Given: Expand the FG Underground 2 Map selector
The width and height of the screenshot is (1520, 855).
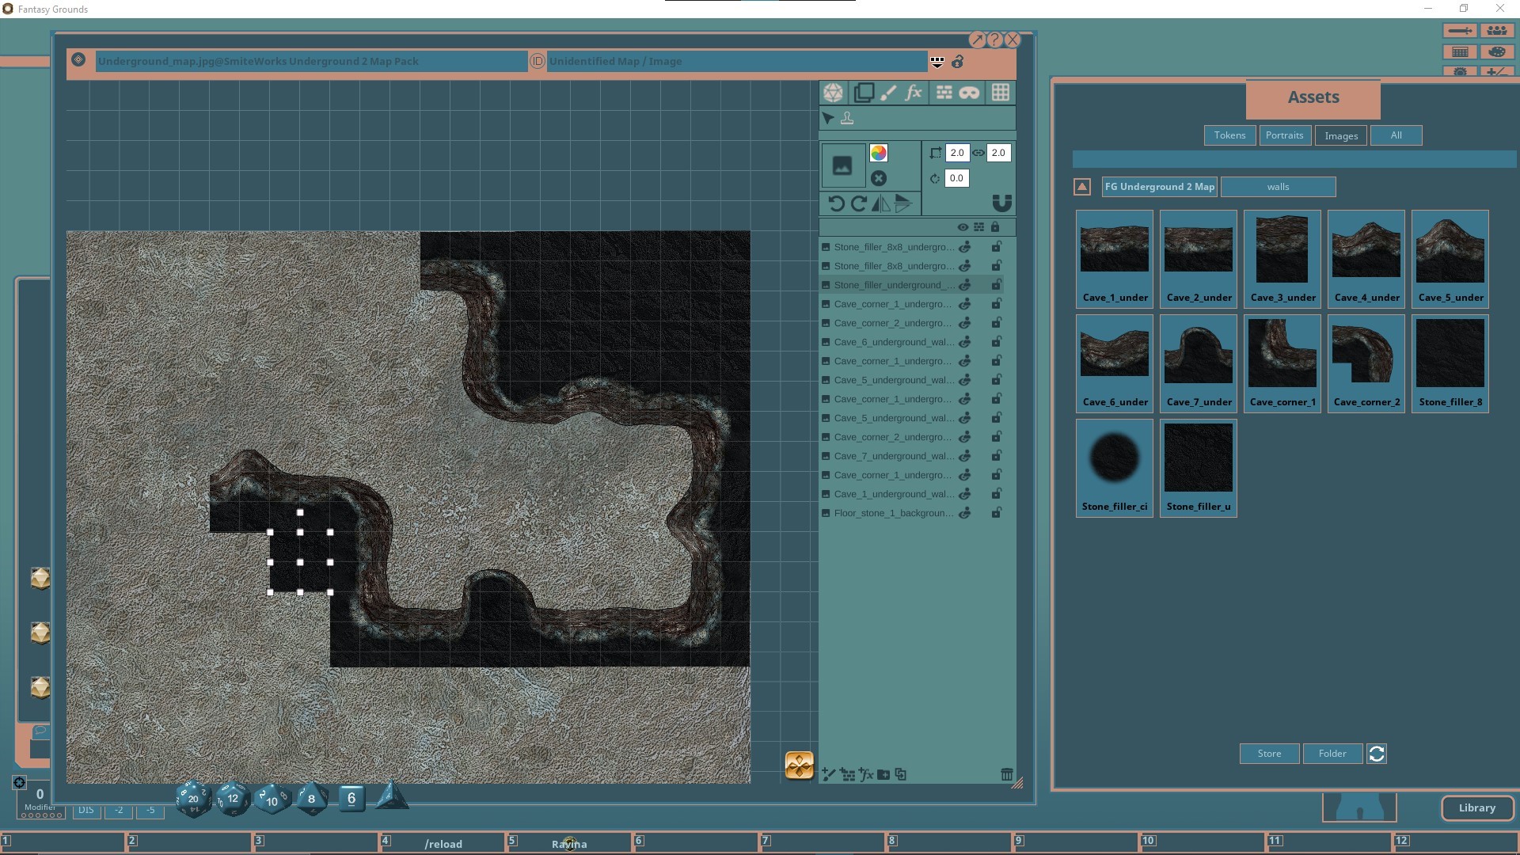Looking at the screenshot, I should [1159, 187].
